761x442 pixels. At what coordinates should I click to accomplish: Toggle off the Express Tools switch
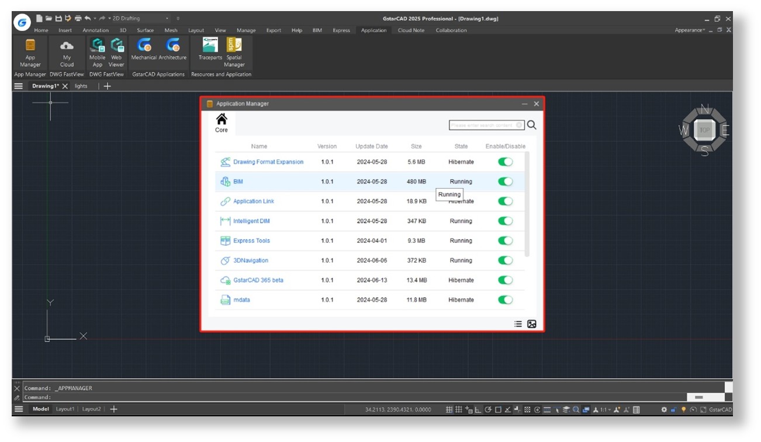[505, 241]
